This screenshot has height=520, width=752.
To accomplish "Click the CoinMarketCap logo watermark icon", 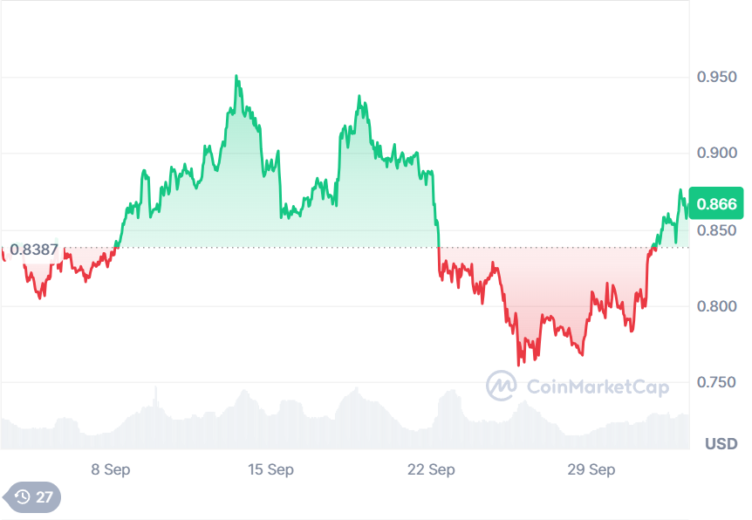I will (500, 387).
